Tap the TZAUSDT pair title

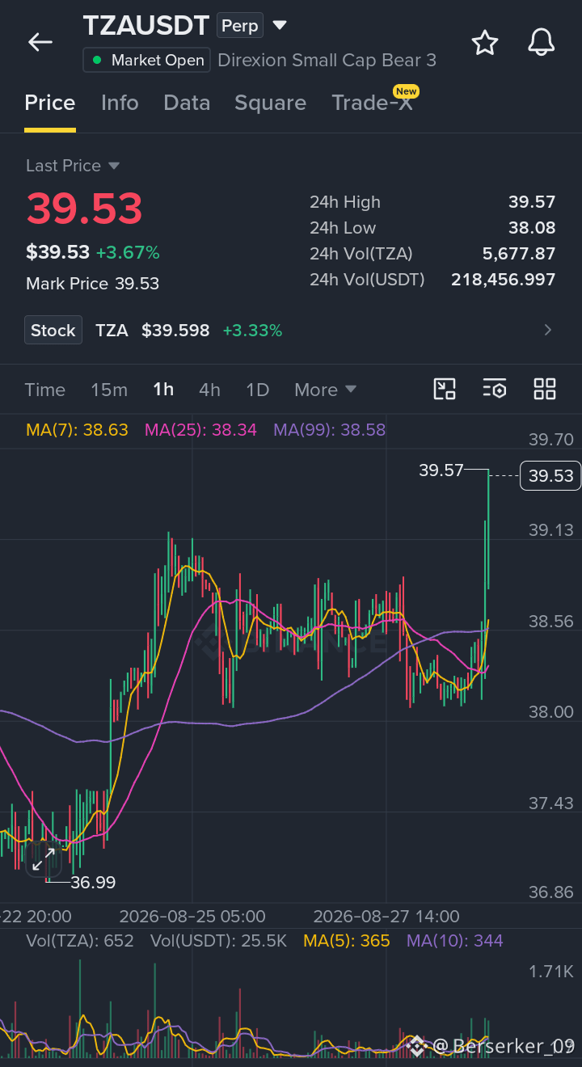[x=146, y=26]
